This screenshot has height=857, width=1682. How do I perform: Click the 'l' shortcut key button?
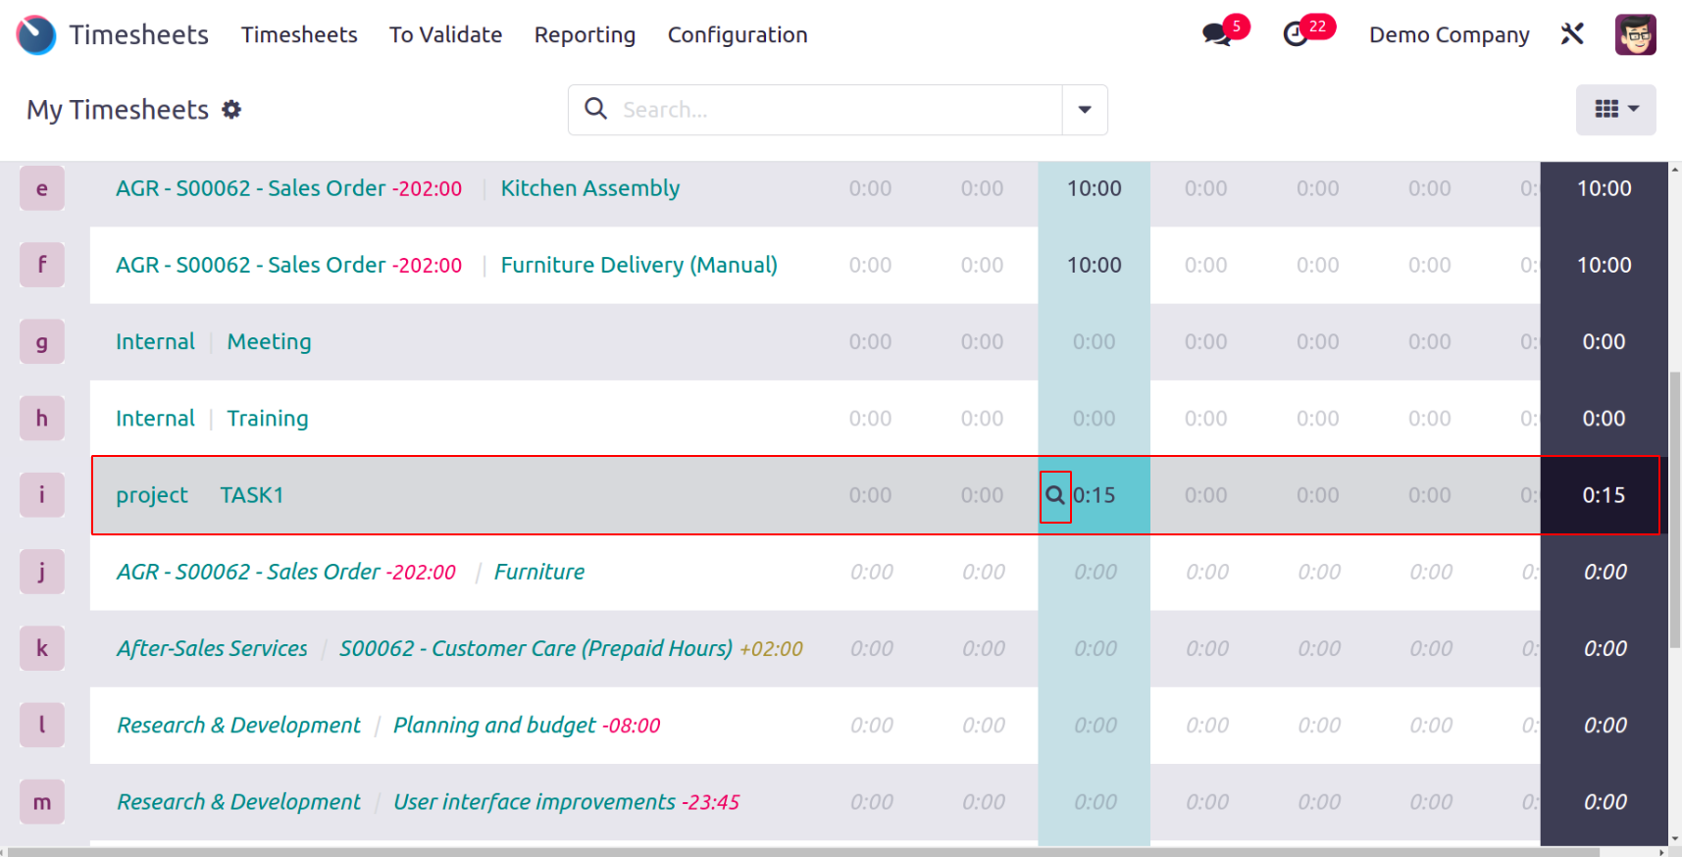click(42, 726)
